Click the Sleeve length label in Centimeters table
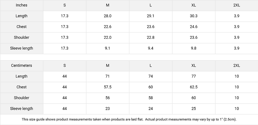 [x=21, y=108]
